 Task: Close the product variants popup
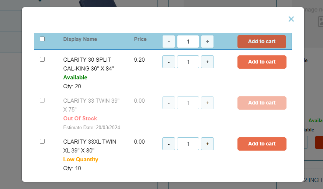tap(291, 19)
